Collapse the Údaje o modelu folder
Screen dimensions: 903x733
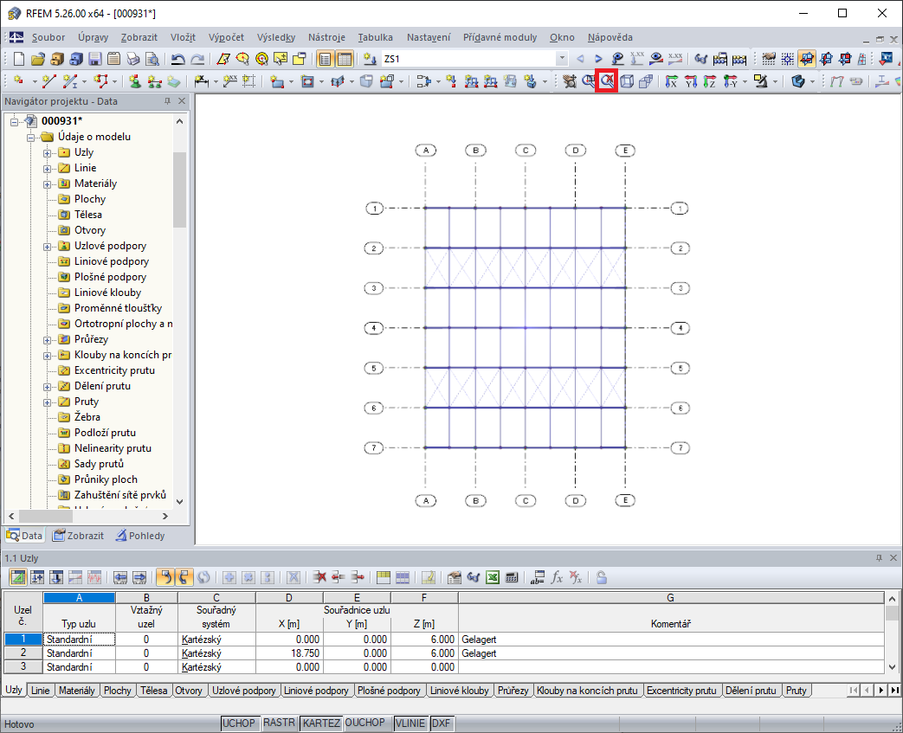click(x=30, y=138)
